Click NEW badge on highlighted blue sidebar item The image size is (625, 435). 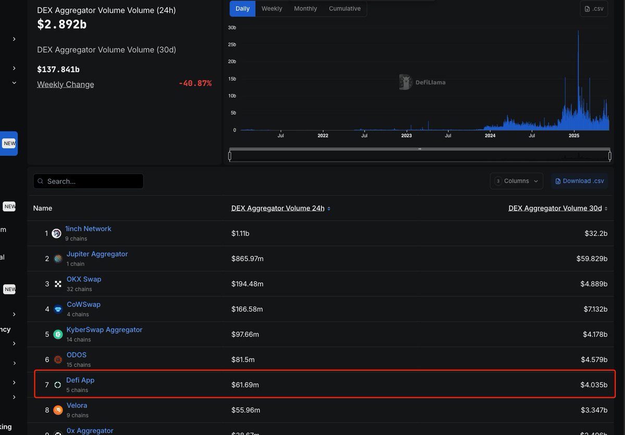9,144
